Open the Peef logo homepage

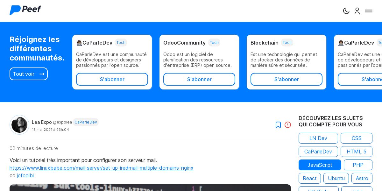click(25, 10)
